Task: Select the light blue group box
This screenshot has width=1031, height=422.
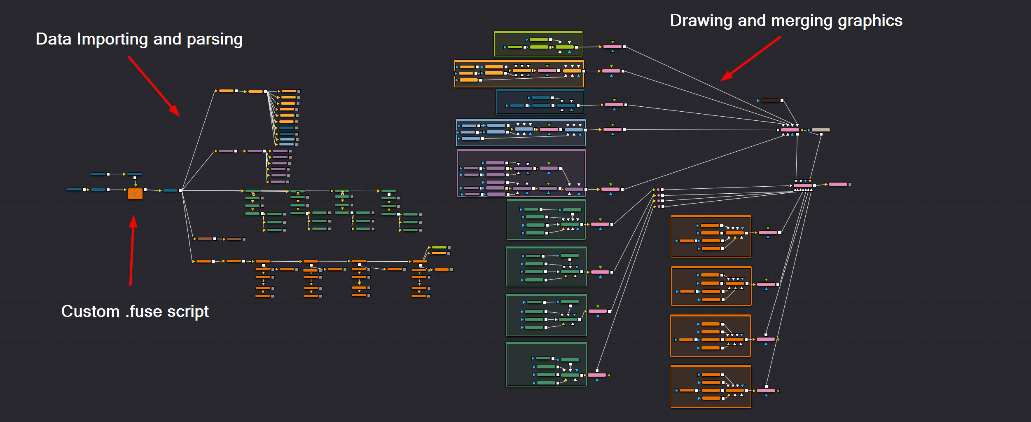Action: tap(521, 141)
